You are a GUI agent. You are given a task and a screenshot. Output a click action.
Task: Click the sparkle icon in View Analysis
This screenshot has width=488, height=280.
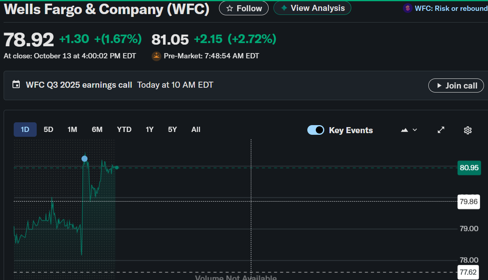(284, 8)
